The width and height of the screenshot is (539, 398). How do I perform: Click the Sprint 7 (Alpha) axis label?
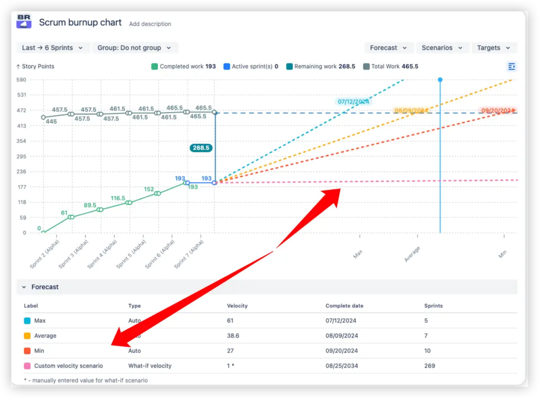click(x=189, y=254)
